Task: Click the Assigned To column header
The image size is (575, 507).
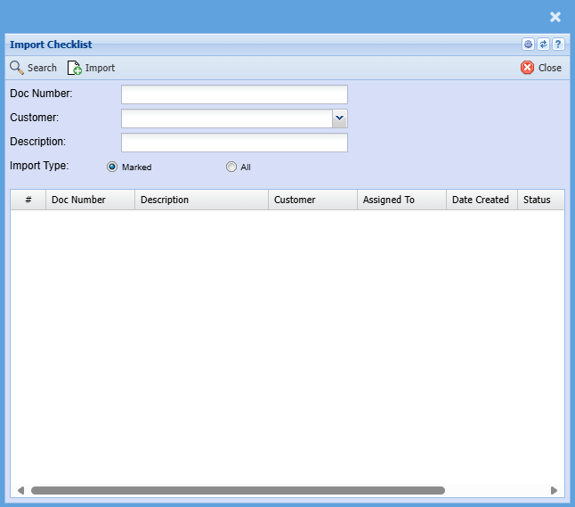Action: click(401, 200)
